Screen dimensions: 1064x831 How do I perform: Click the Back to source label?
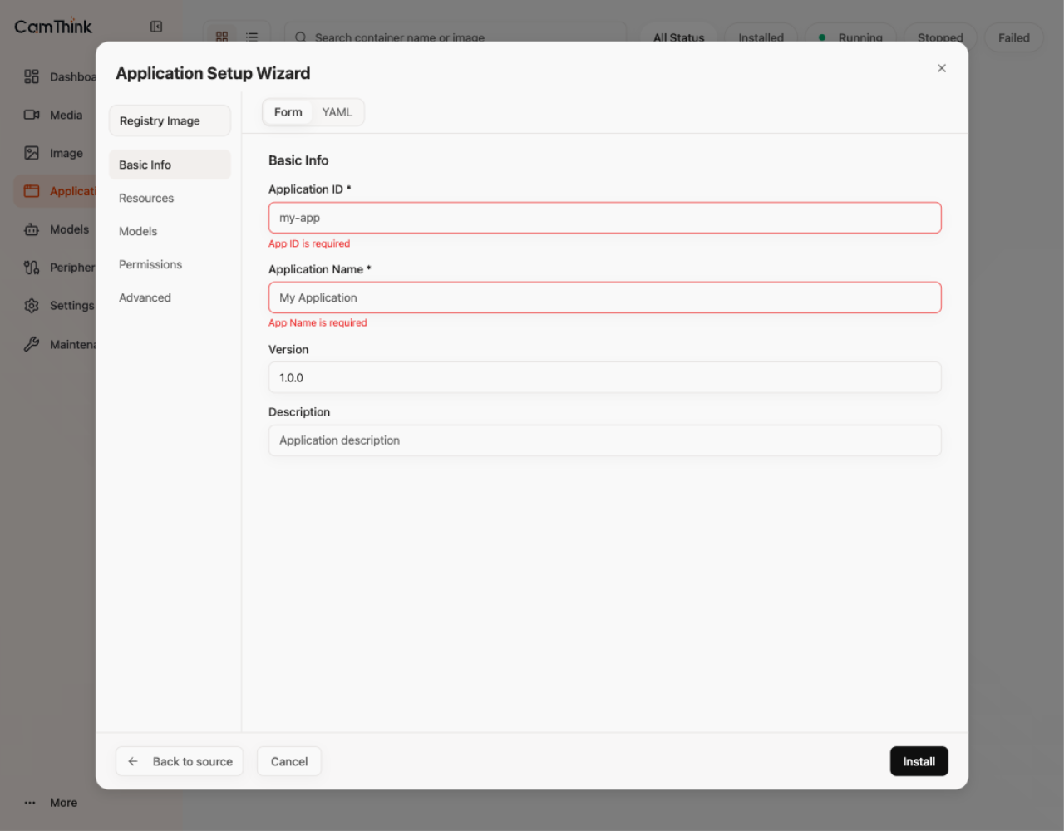(193, 761)
